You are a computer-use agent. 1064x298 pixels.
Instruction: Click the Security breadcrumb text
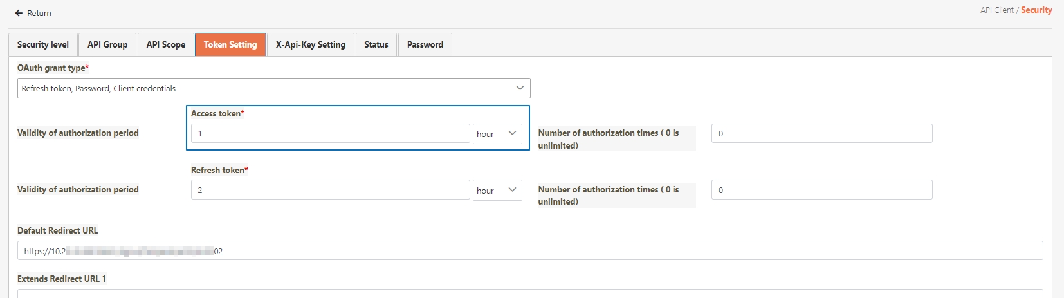[x=1036, y=10]
